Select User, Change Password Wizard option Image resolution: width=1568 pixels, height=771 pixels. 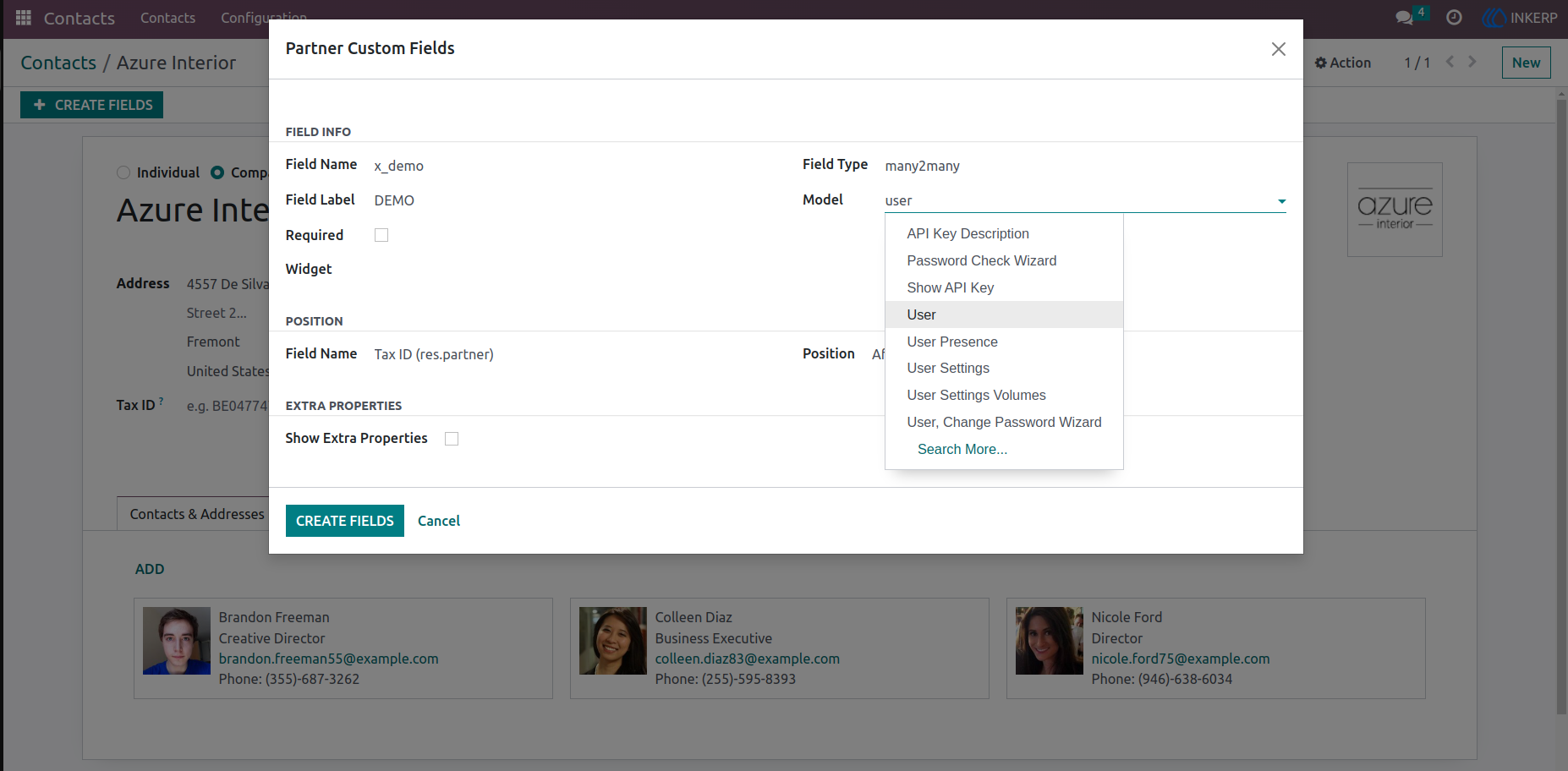pos(1004,422)
